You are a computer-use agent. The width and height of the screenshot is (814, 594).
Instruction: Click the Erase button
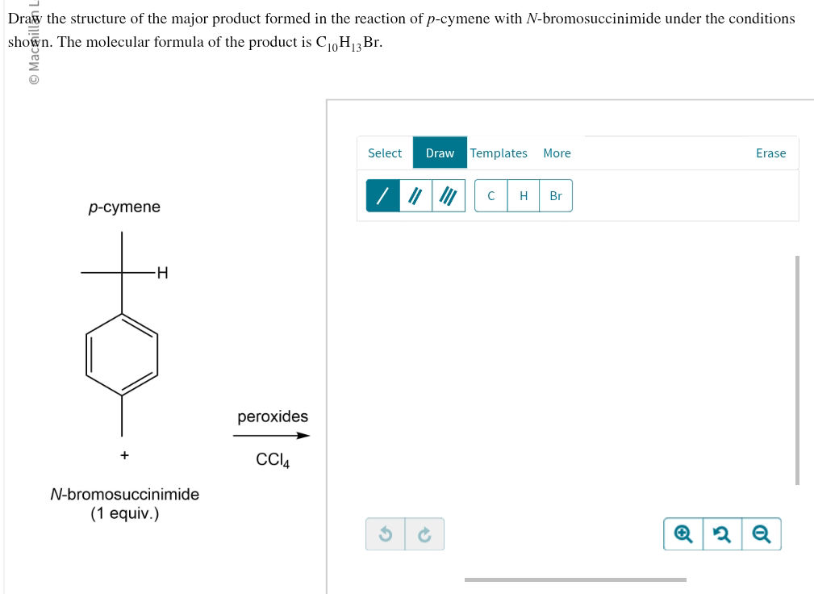point(770,153)
